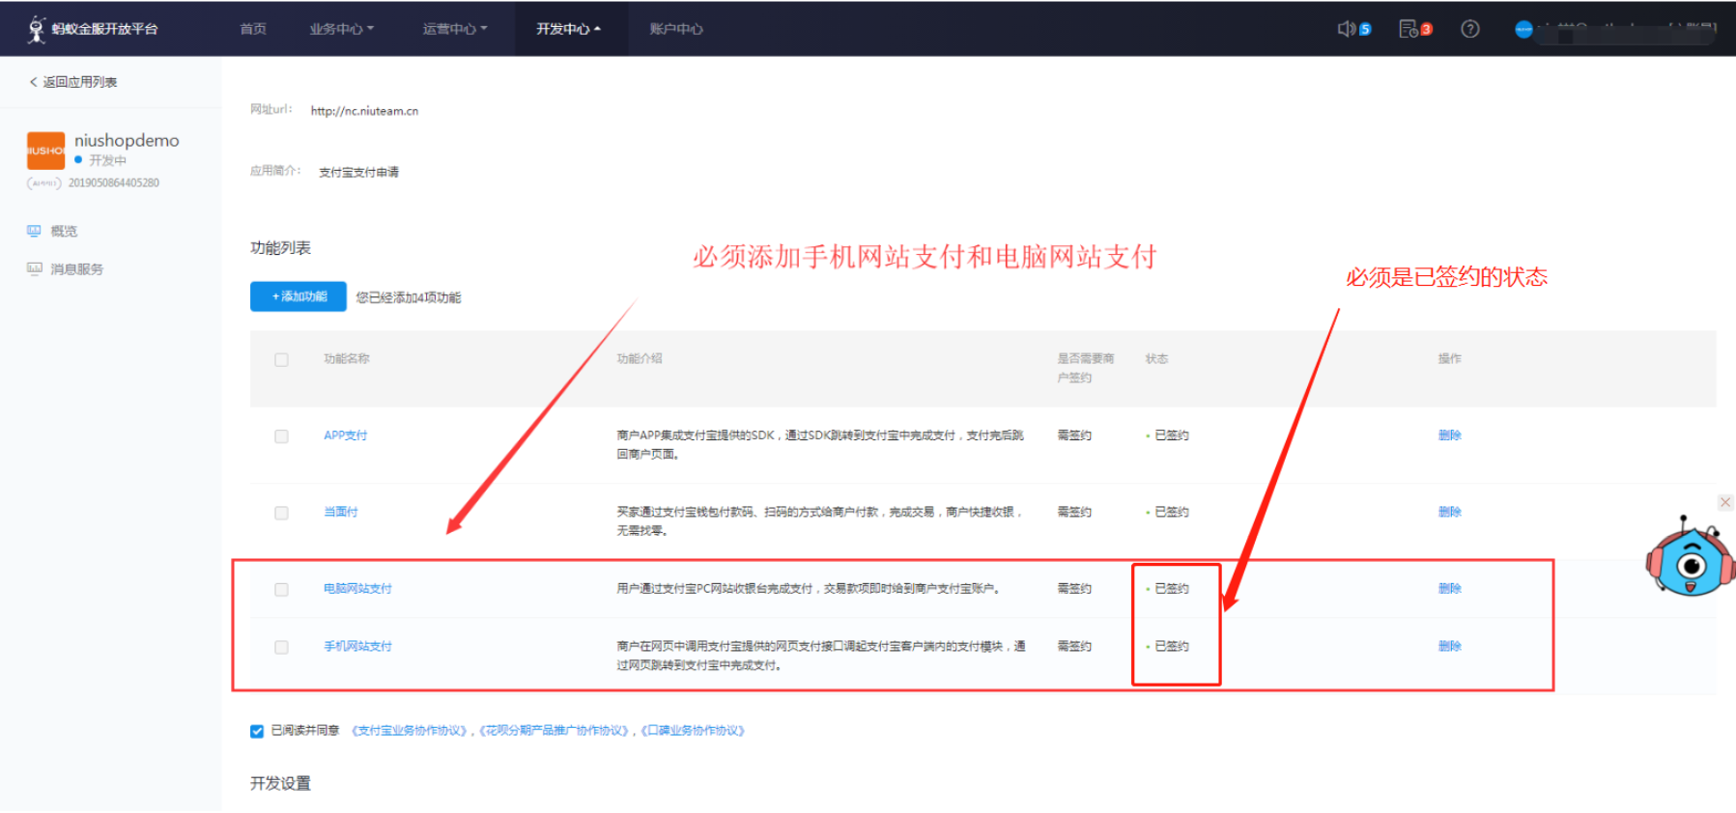The image size is (1736, 813).
Task: Go back via 返回应用列表 link
Action: click(x=73, y=82)
